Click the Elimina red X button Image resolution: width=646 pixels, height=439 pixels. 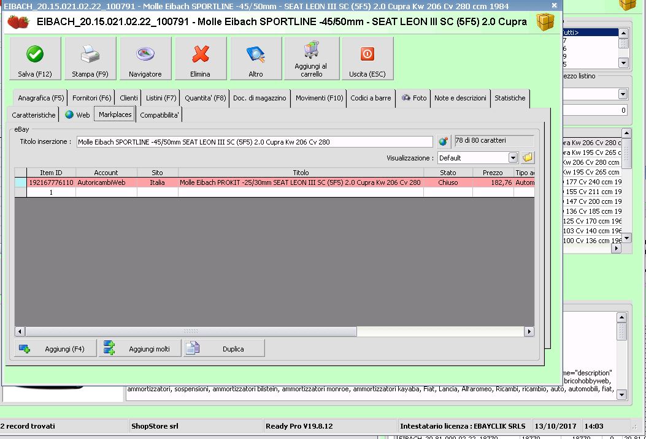click(x=200, y=58)
